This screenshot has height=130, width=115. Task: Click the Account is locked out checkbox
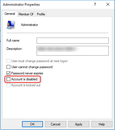click(x=8, y=85)
